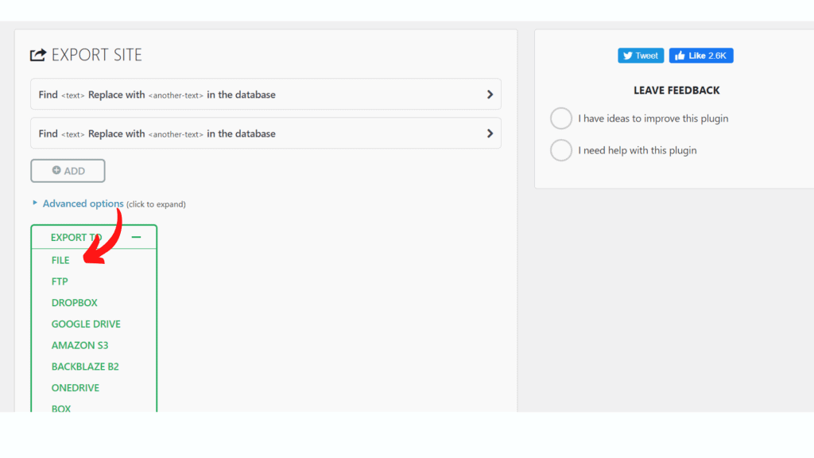Click the Export Site share icon
Viewport: 814px width, 458px height.
pos(38,55)
